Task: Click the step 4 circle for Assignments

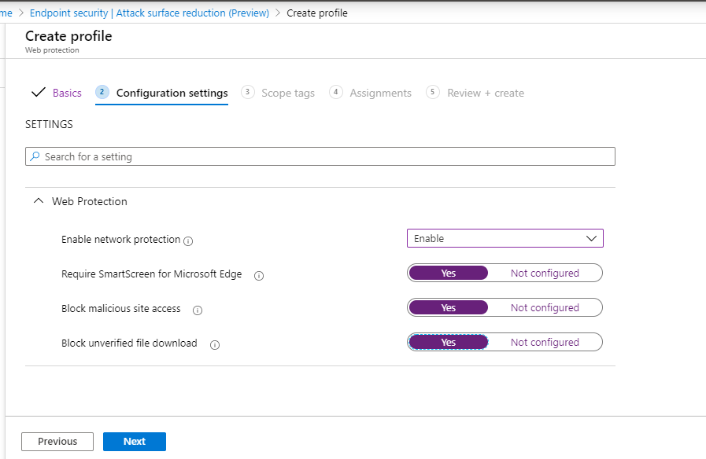Action: (x=336, y=92)
